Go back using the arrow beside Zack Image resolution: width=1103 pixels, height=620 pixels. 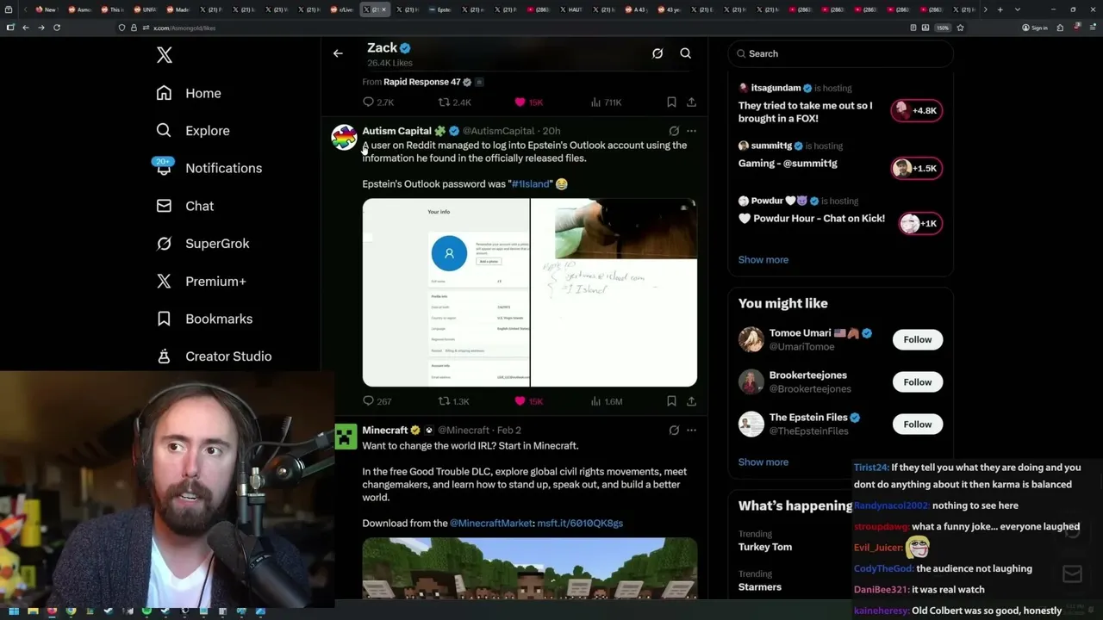tap(338, 53)
